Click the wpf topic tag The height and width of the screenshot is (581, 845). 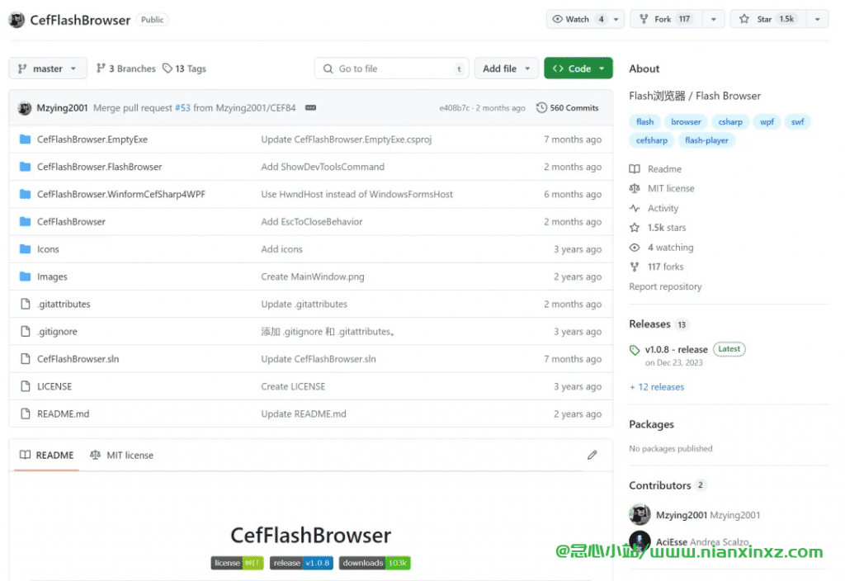click(x=767, y=122)
